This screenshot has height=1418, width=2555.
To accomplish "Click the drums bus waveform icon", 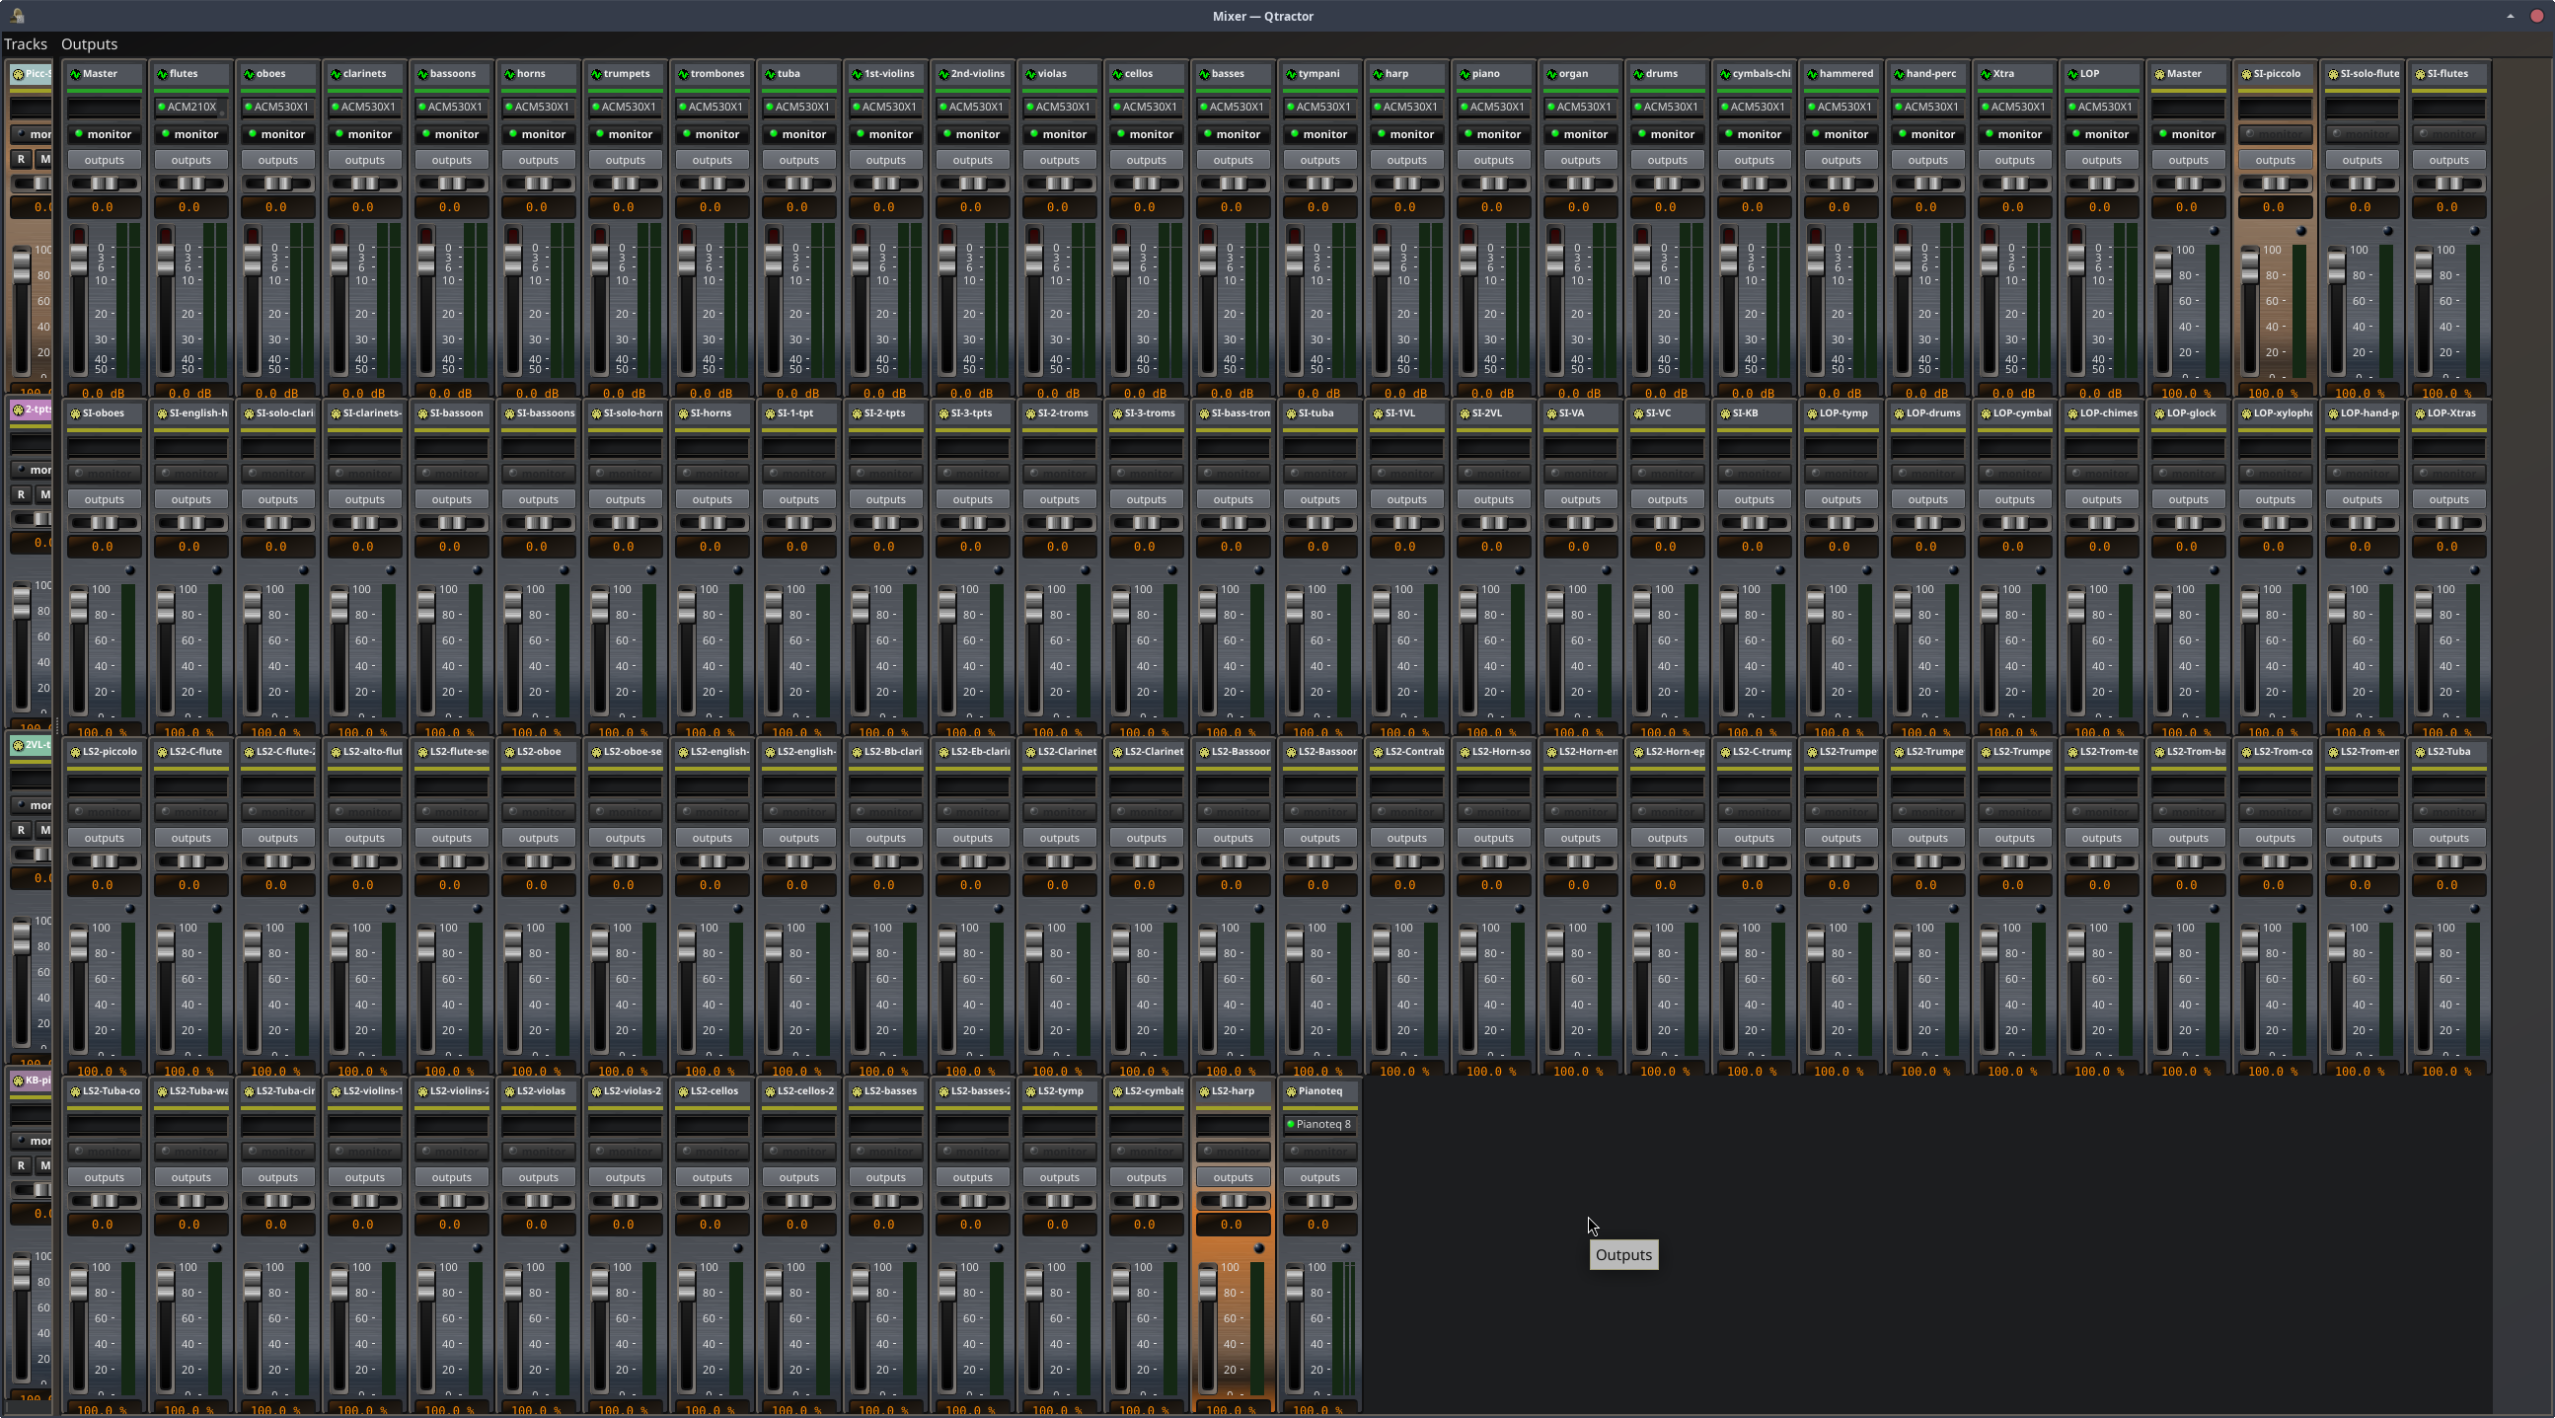I will point(1638,74).
